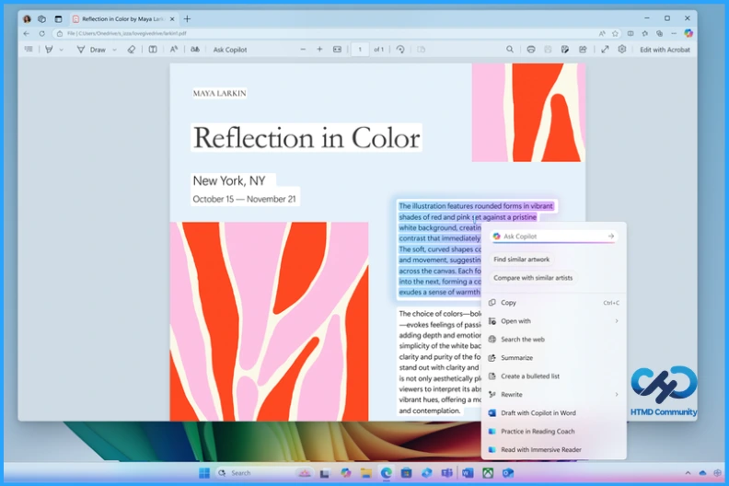
Task: Close the Reflection in Color tab
Action: (x=172, y=19)
